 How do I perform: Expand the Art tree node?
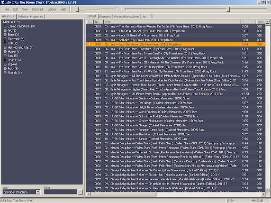tap(5, 31)
